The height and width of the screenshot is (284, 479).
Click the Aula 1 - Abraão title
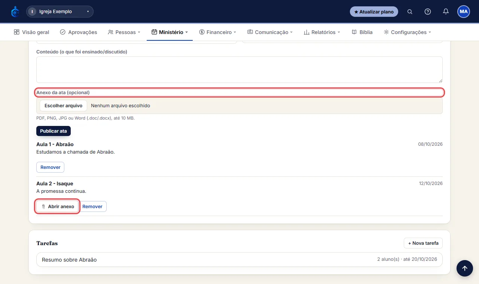55,144
